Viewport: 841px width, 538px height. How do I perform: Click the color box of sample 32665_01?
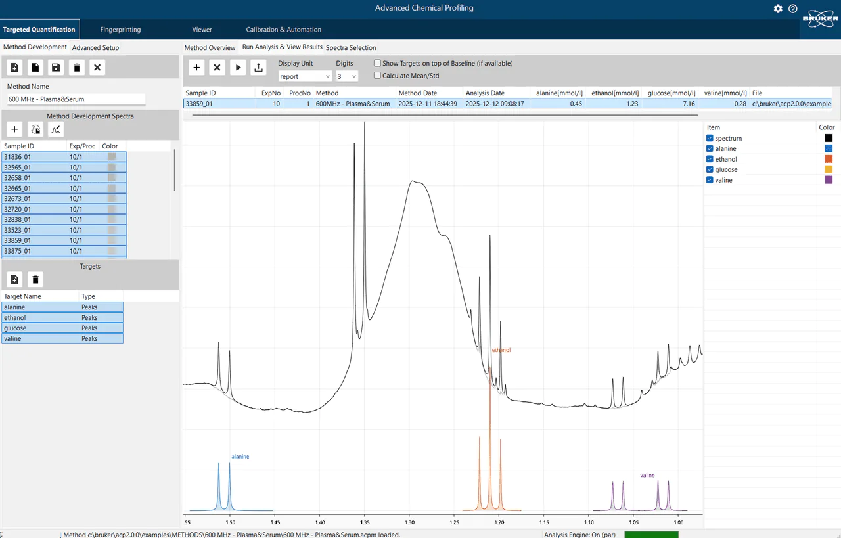[x=112, y=189]
